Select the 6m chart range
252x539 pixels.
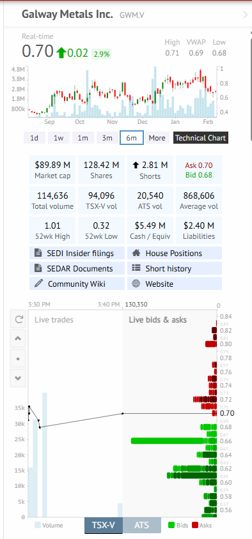(132, 138)
